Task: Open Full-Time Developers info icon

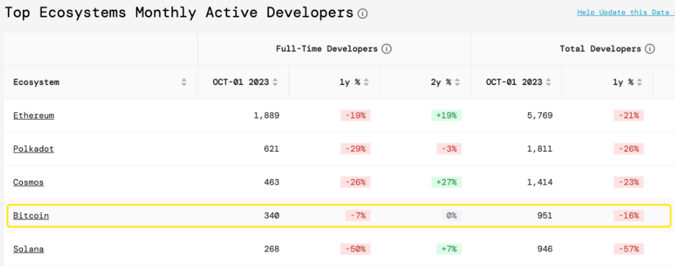Action: click(x=387, y=49)
